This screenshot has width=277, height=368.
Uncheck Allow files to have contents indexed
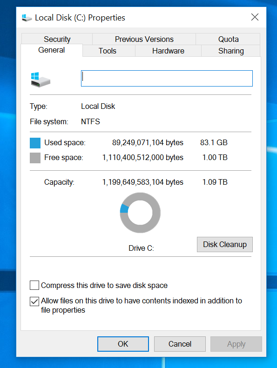click(34, 301)
